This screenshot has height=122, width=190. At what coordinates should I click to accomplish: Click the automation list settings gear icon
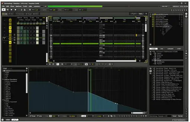click(27, 68)
